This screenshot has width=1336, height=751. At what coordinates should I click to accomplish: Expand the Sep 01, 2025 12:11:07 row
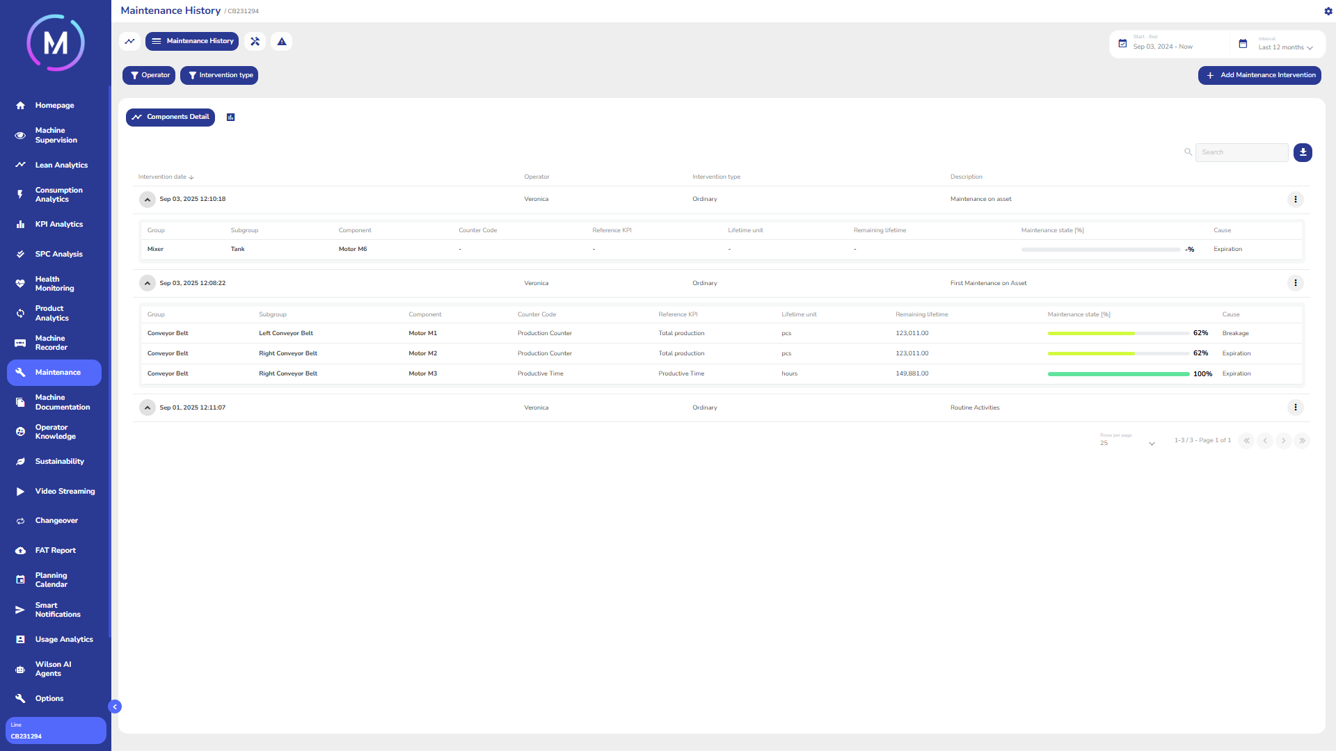coord(148,407)
